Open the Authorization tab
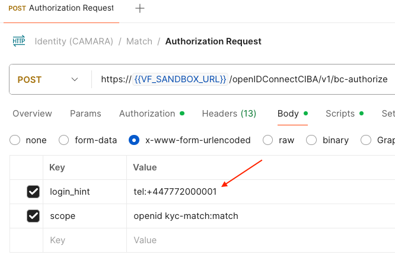This screenshot has height=258, width=395. pyautogui.click(x=147, y=114)
